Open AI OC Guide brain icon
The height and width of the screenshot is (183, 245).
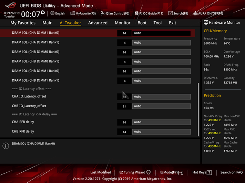(136, 13)
